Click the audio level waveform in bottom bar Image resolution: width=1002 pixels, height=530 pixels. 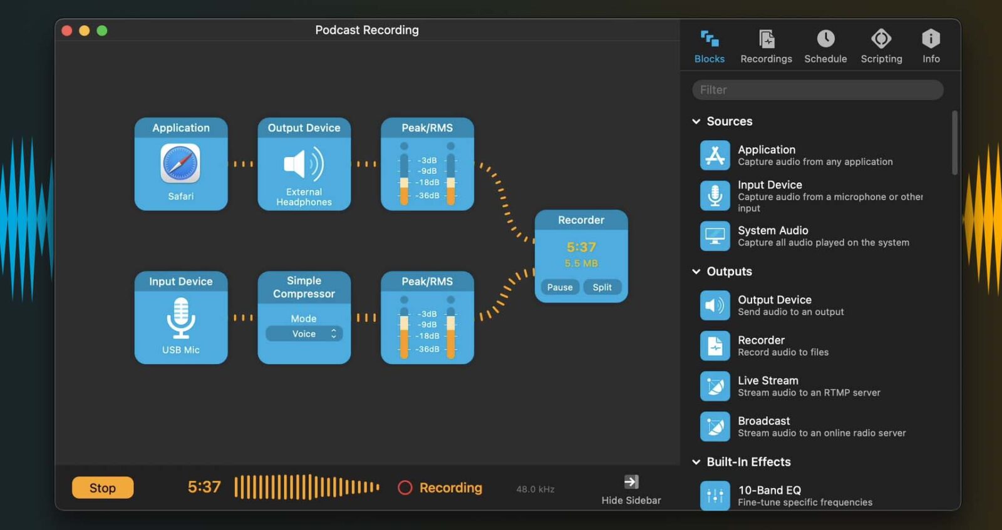click(307, 487)
